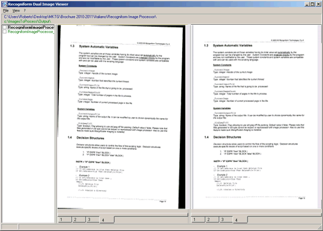
Task: Open the File menu
Action: coord(6,10)
